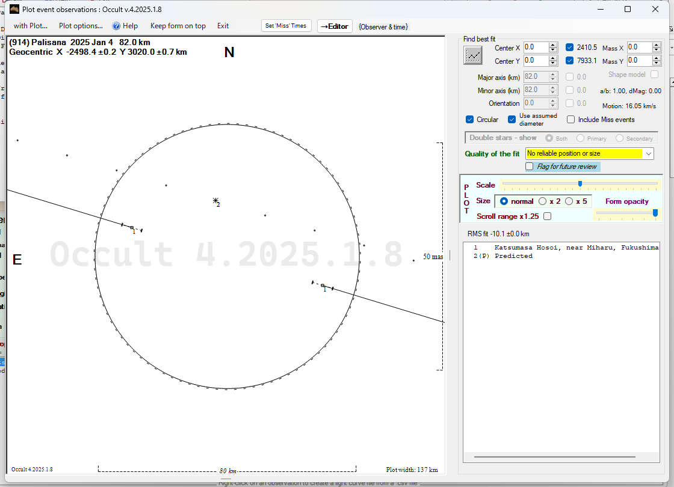Click the →Editor button
Image resolution: width=674 pixels, height=487 pixels.
click(334, 26)
